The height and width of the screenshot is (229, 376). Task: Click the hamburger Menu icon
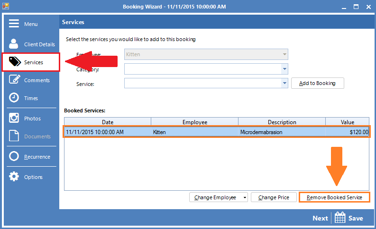14,24
